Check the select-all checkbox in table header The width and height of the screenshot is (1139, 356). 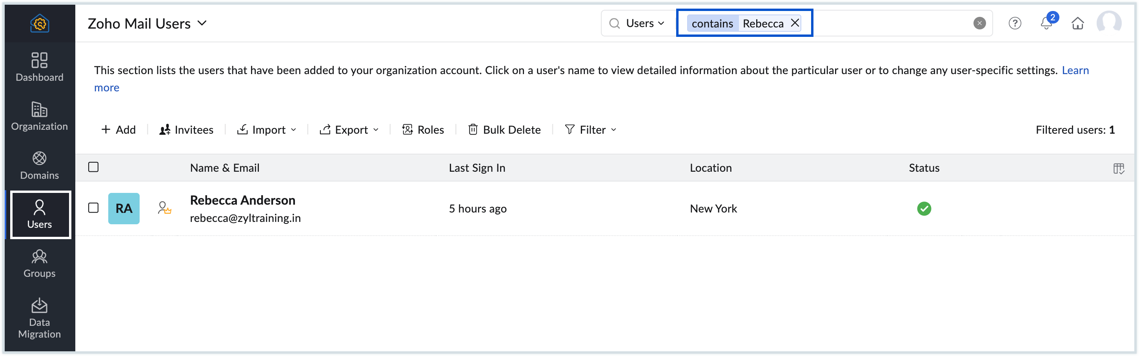pos(93,167)
